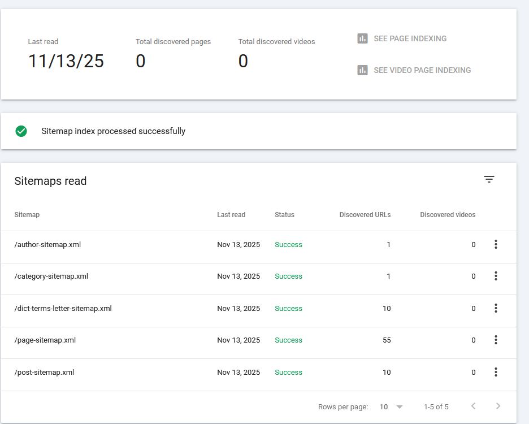
Task: Open more options for author-sitemap.xml
Action: (496, 244)
